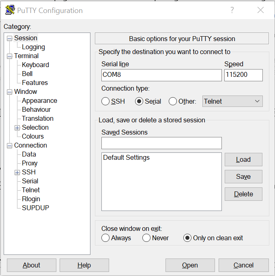Select Session category in tree
This screenshot has width=275, height=276.
tap(26, 38)
